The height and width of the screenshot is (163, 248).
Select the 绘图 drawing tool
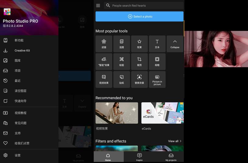121,61
